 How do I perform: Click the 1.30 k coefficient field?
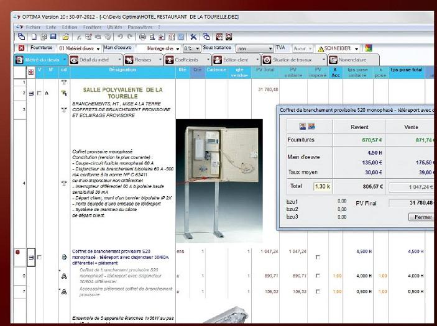[x=322, y=186]
